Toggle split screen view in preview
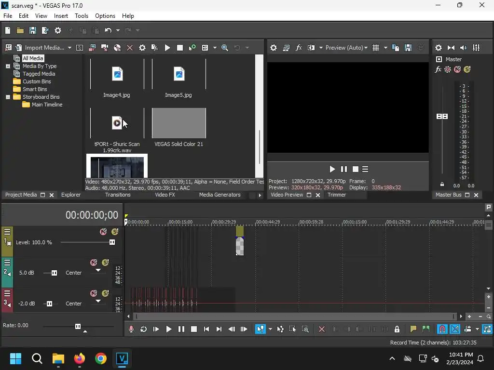 pyautogui.click(x=311, y=48)
